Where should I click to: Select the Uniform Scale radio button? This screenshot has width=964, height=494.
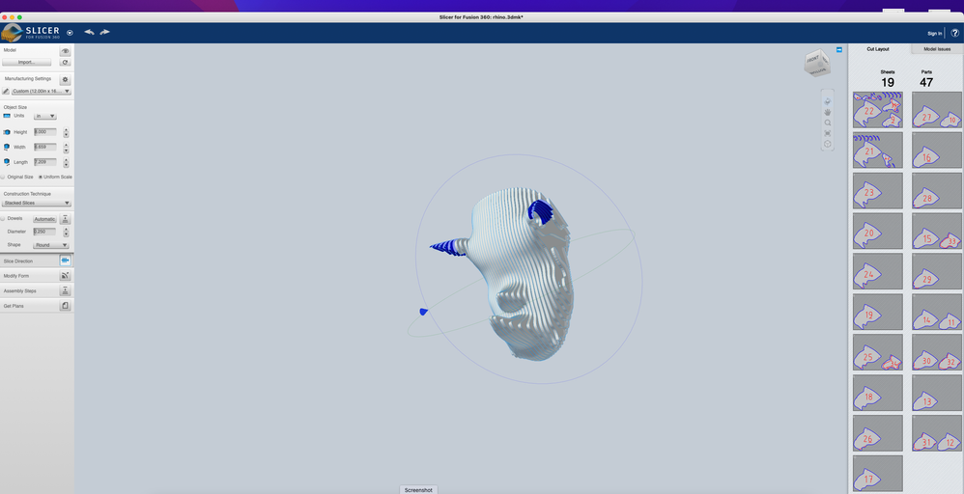pos(41,177)
